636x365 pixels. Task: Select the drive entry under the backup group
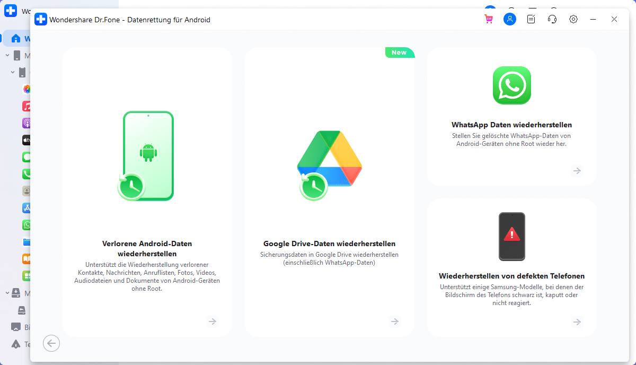pyautogui.click(x=22, y=310)
